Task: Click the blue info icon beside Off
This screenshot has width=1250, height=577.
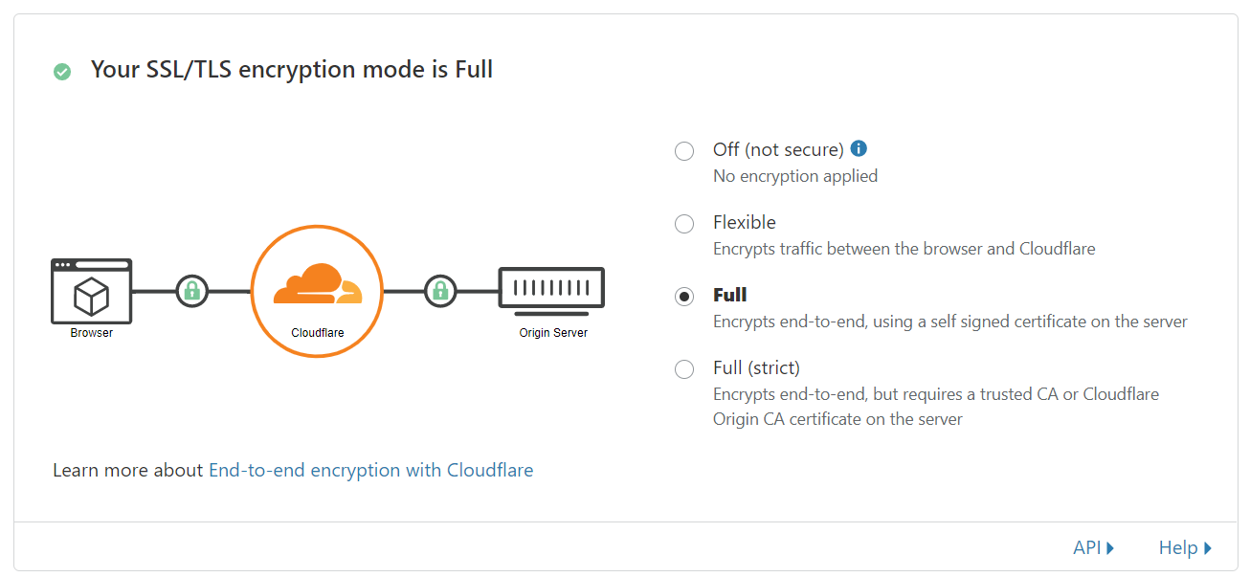Action: tap(859, 148)
